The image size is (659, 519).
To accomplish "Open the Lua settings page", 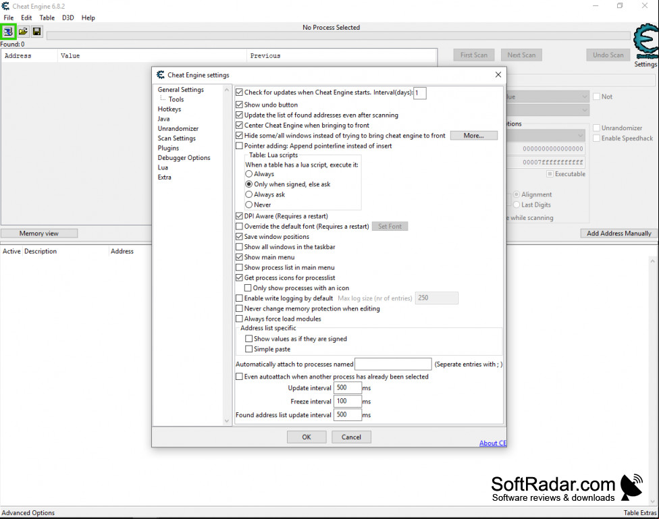I will pos(163,167).
